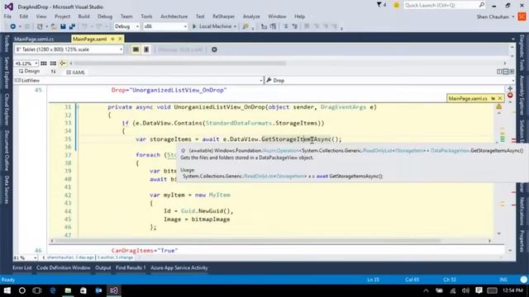The width and height of the screenshot is (529, 297).
Task: Open the Build menu
Action: 84,16
